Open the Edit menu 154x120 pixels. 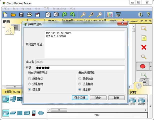[15, 9]
